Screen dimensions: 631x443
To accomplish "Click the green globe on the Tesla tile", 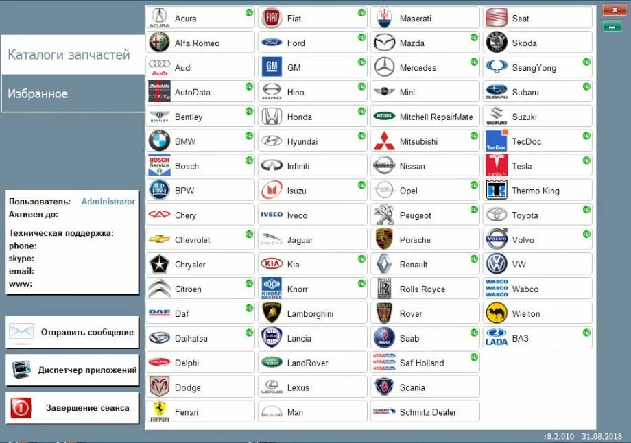I will tap(586, 160).
